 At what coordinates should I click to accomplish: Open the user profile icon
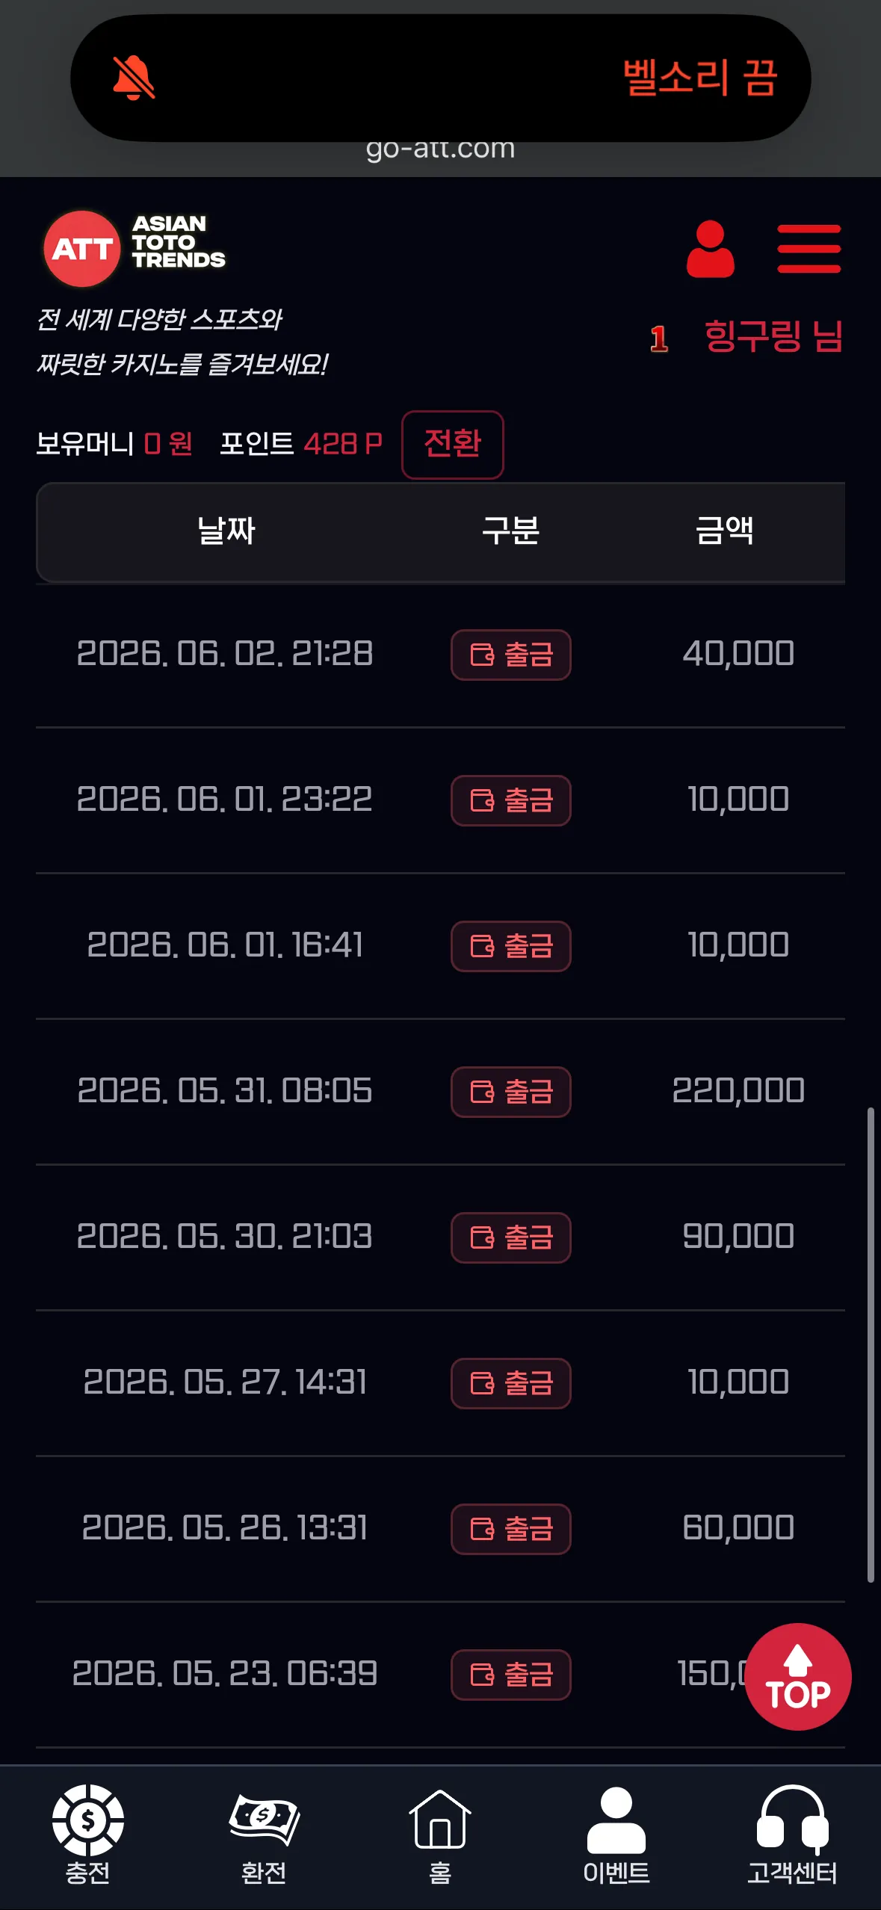pyautogui.click(x=710, y=249)
